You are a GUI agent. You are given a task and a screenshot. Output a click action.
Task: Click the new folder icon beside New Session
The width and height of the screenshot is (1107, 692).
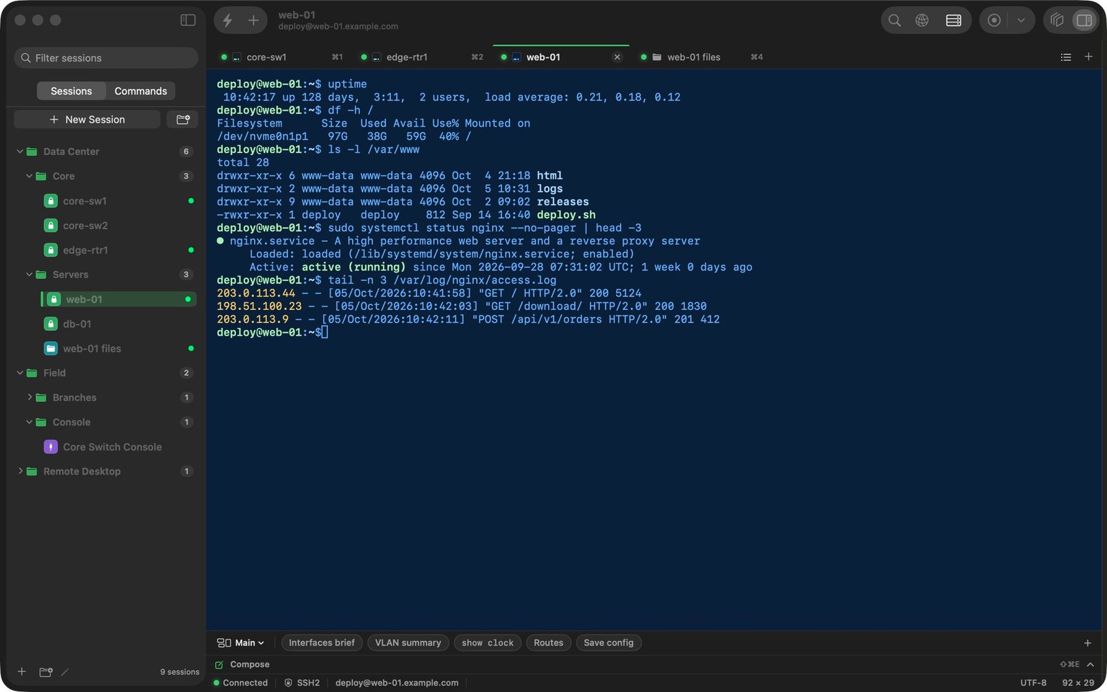pyautogui.click(x=183, y=120)
